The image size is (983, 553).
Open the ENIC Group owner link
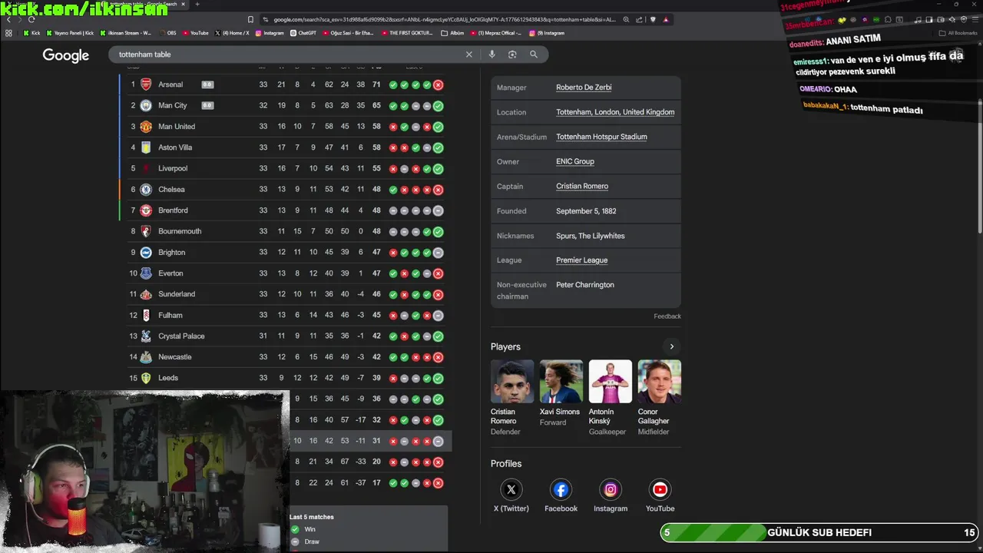tap(575, 161)
